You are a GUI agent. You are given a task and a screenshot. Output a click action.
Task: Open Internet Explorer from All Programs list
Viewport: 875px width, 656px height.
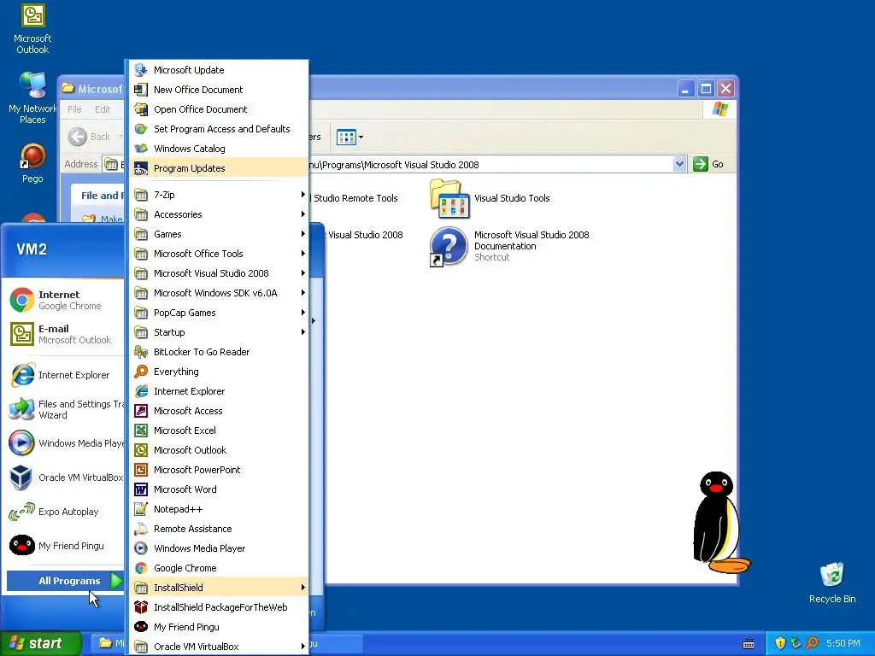pos(219,391)
